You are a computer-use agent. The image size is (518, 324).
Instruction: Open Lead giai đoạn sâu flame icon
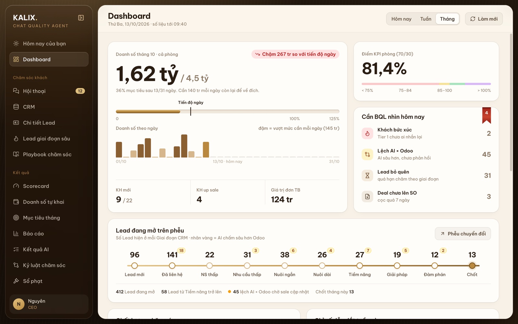click(x=16, y=139)
